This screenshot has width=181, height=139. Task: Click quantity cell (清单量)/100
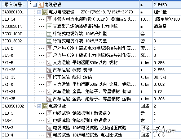[x=167, y=19]
